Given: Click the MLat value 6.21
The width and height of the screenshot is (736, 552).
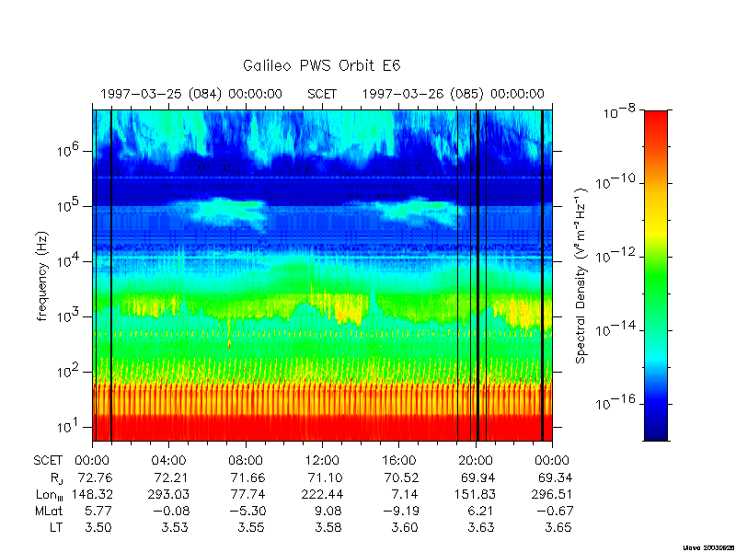Looking at the screenshot, I should 481,511.
